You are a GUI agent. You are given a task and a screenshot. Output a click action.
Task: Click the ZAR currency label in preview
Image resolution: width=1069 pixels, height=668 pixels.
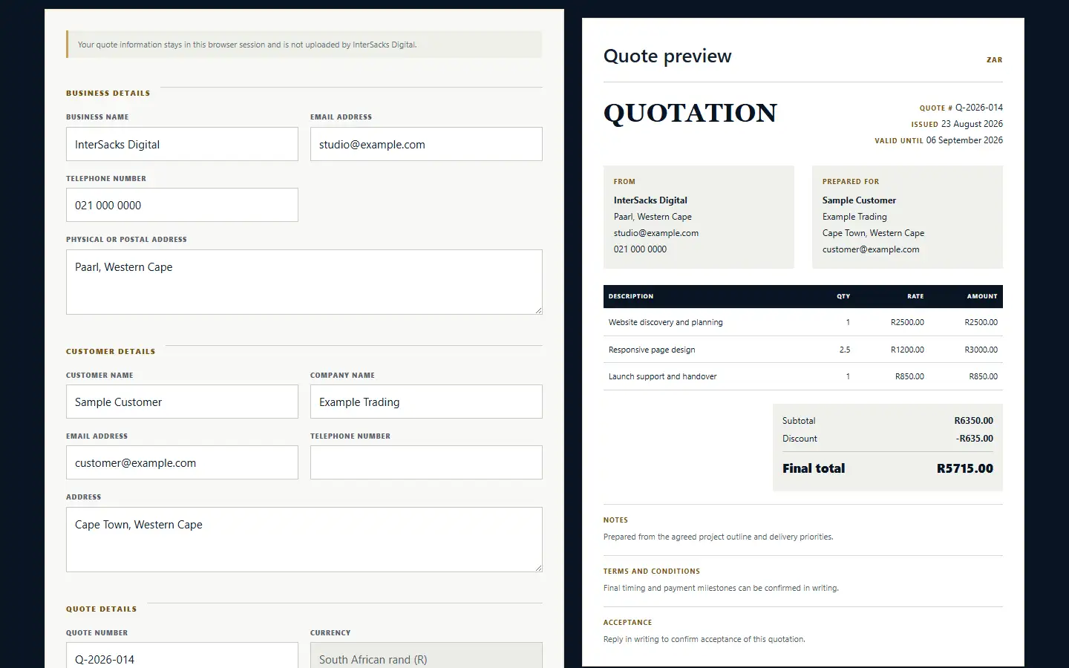tap(995, 60)
